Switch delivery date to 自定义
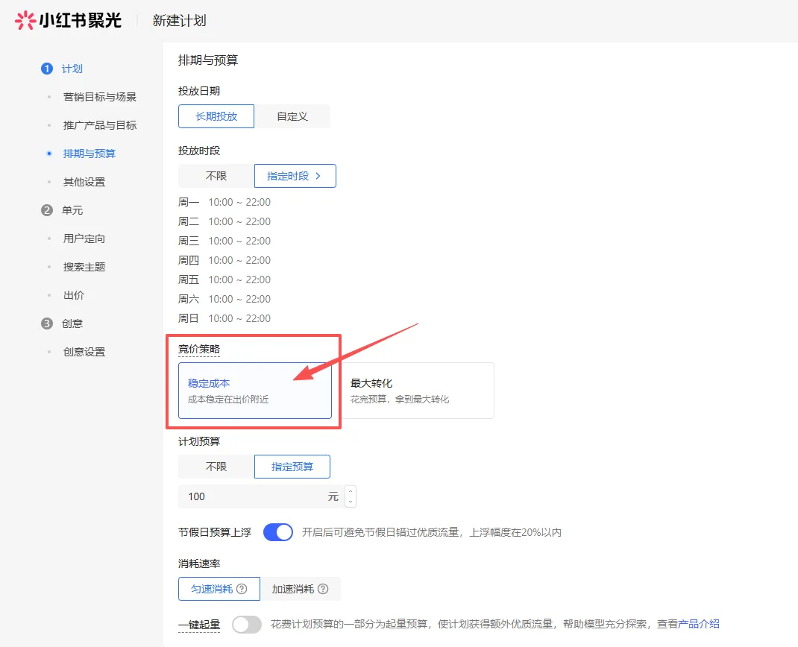Screen dimensions: 798x647 (x=292, y=116)
